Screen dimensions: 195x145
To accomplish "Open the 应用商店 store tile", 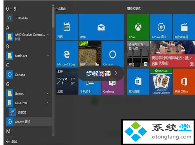I will coord(138,81).
